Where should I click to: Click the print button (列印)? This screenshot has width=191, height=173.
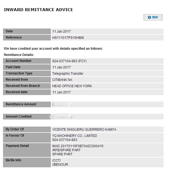(x=153, y=17)
